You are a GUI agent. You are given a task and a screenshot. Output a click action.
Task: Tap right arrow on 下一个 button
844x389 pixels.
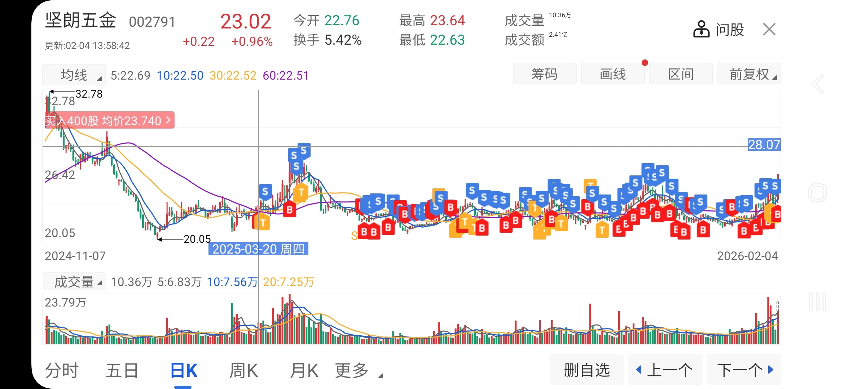point(771,370)
